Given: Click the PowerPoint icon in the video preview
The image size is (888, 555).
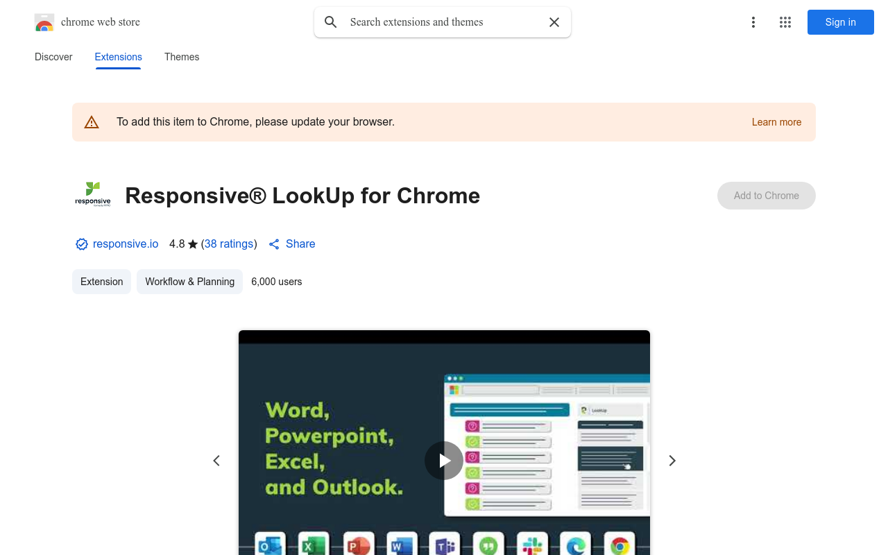Looking at the screenshot, I should (x=359, y=545).
